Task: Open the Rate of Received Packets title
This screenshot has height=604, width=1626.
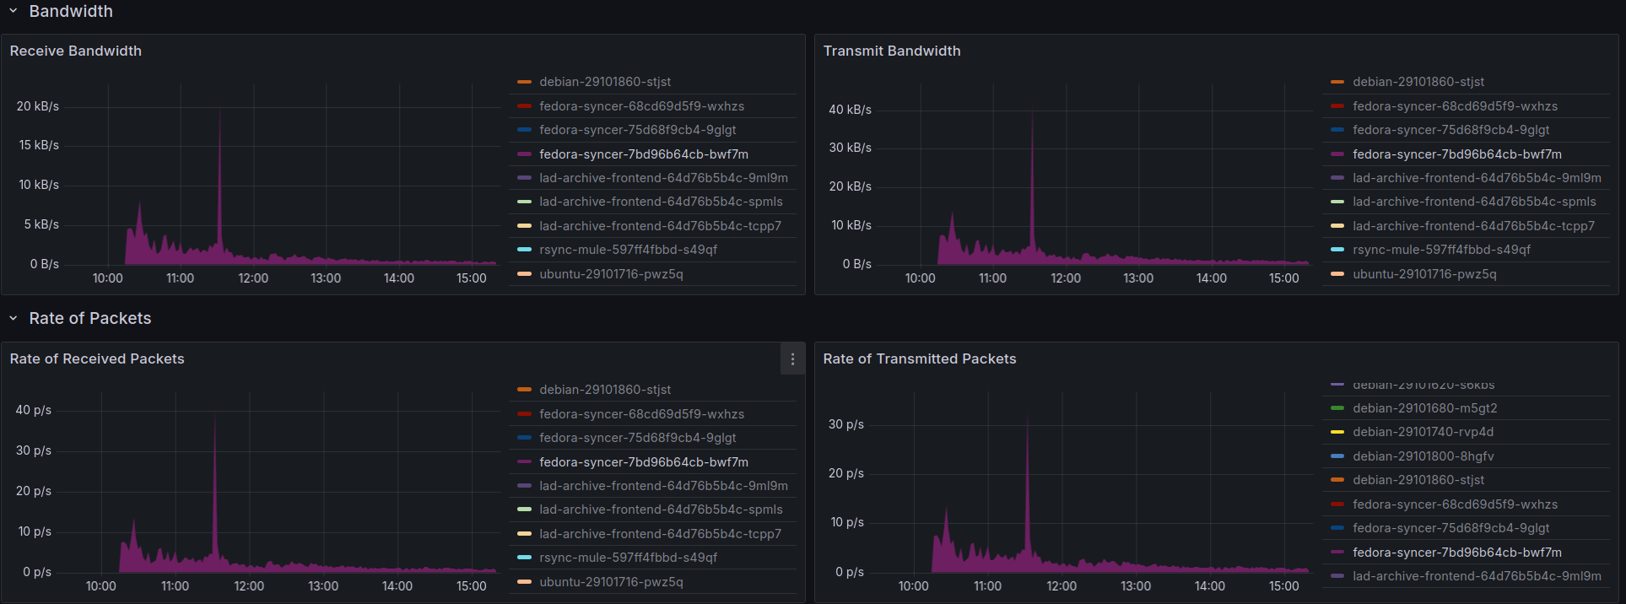Action: click(x=97, y=359)
